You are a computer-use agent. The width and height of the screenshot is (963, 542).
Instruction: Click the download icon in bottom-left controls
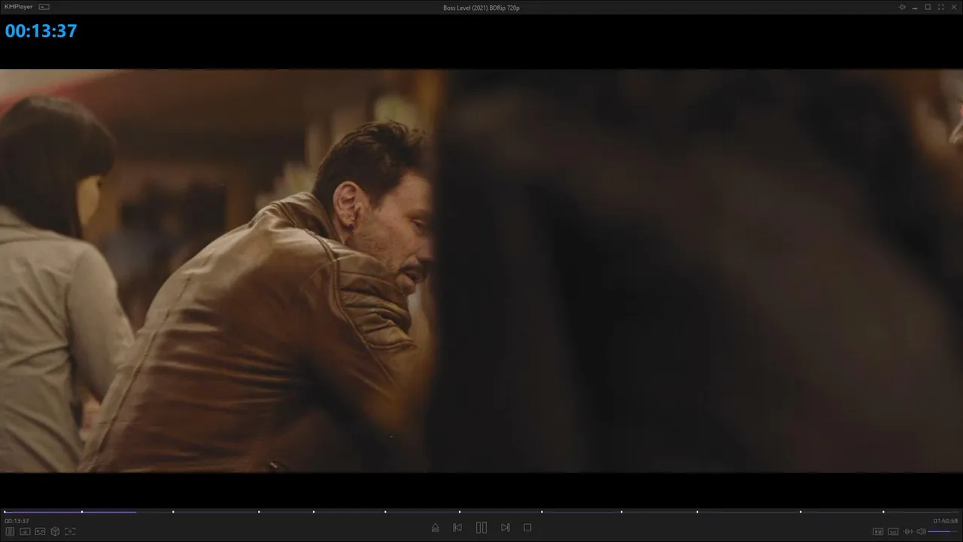25,531
